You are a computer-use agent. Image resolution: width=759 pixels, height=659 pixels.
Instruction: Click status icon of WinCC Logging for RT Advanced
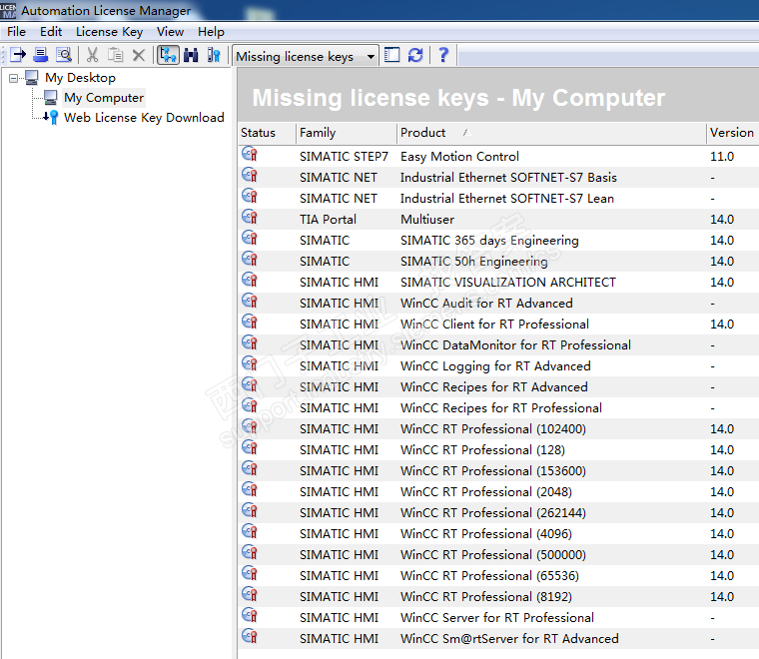[250, 364]
